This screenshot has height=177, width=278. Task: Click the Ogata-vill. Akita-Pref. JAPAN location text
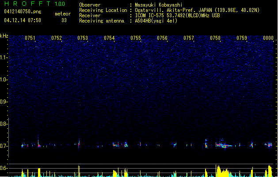pos(197,10)
